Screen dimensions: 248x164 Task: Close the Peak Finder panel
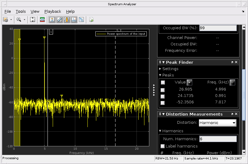click(236, 62)
